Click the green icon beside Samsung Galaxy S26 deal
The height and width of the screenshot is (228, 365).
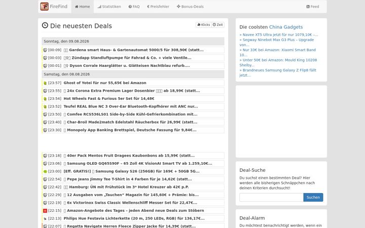[x=45, y=171]
